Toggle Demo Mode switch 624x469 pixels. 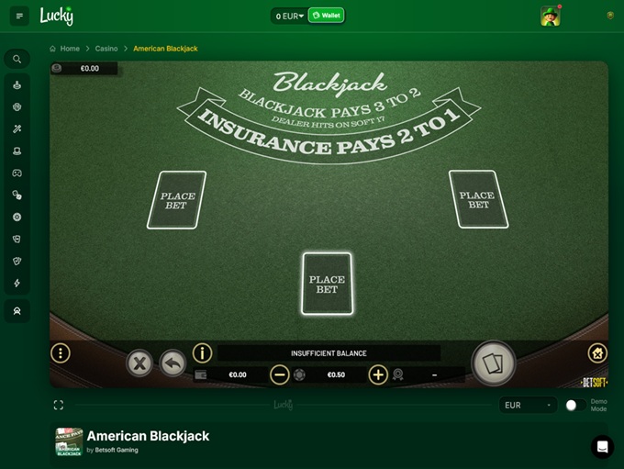[575, 406]
